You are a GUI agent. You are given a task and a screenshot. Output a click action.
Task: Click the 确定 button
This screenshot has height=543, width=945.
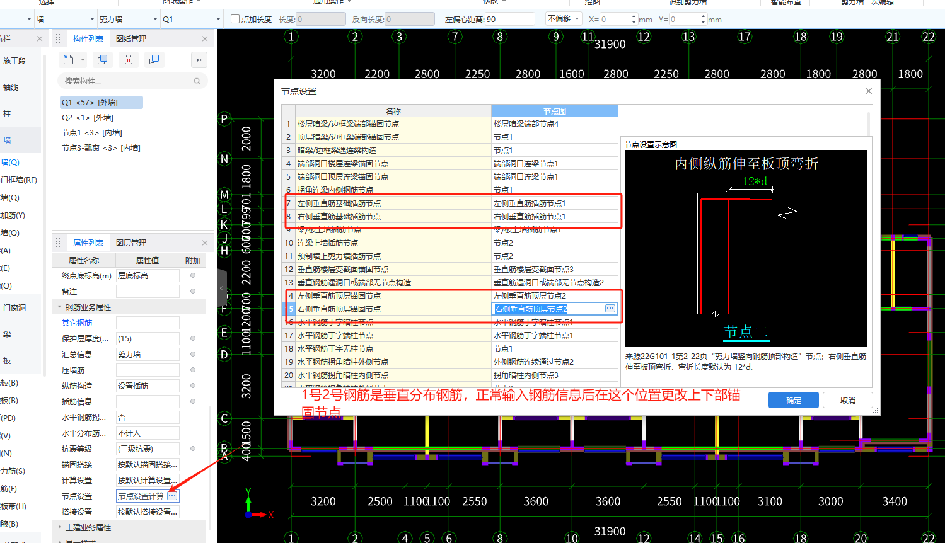[794, 400]
